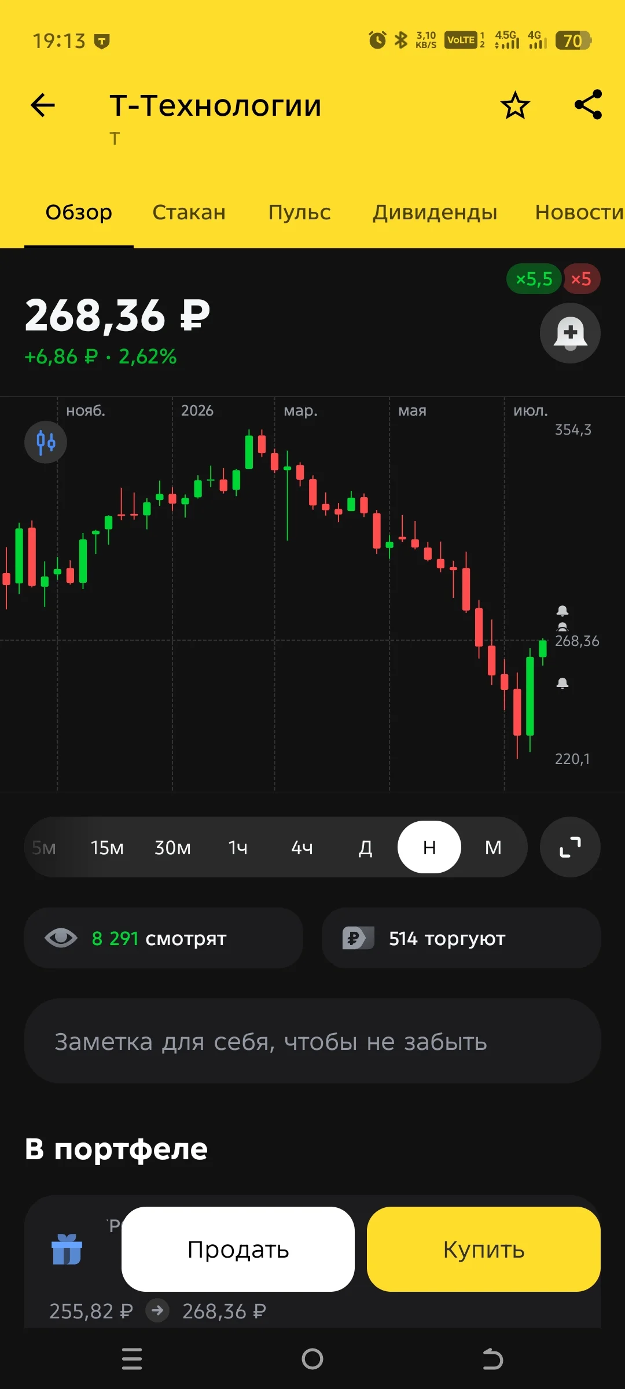Select 30м chart interval
Image resolution: width=625 pixels, height=1389 pixels.
[172, 848]
